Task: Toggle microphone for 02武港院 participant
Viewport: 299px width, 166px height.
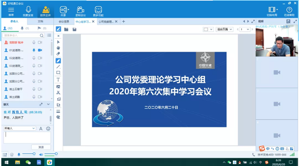Action: pos(34,58)
